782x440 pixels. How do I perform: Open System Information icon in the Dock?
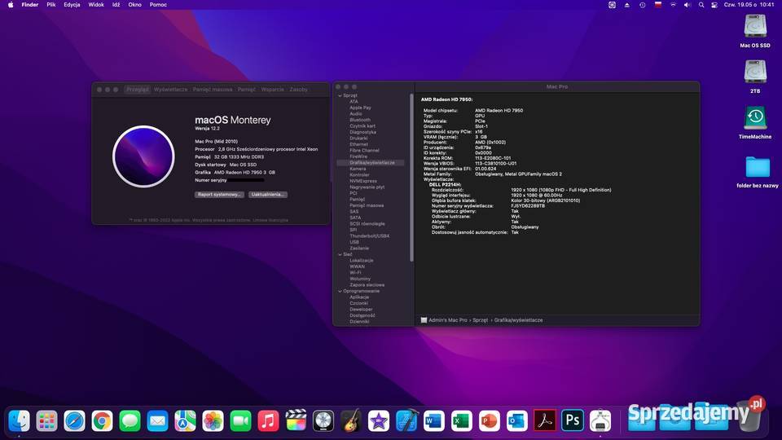pos(600,421)
